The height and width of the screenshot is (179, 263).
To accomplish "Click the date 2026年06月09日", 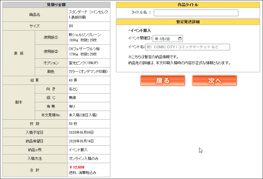I will (81, 133).
